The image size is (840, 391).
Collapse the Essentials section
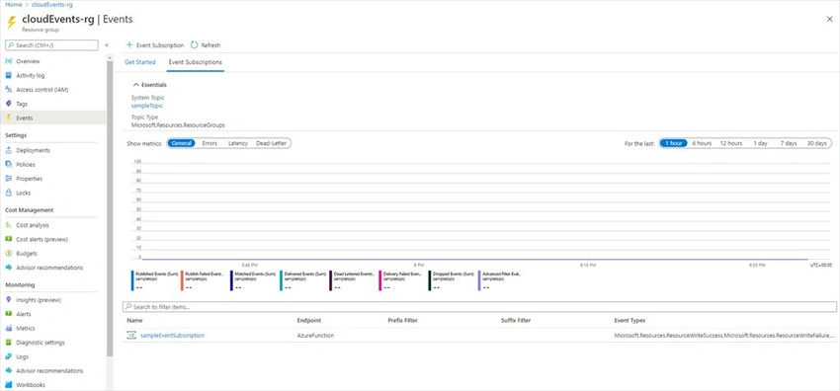[x=136, y=85]
